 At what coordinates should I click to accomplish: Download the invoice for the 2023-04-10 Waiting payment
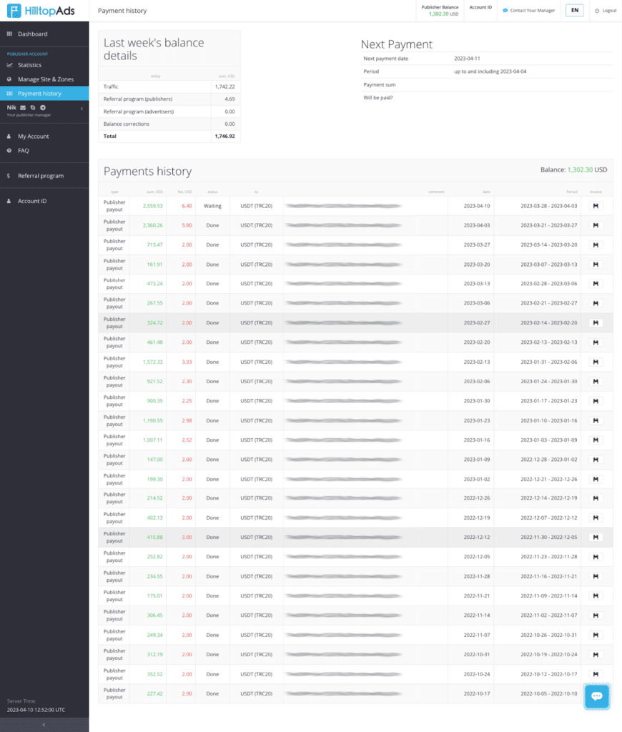coord(594,206)
